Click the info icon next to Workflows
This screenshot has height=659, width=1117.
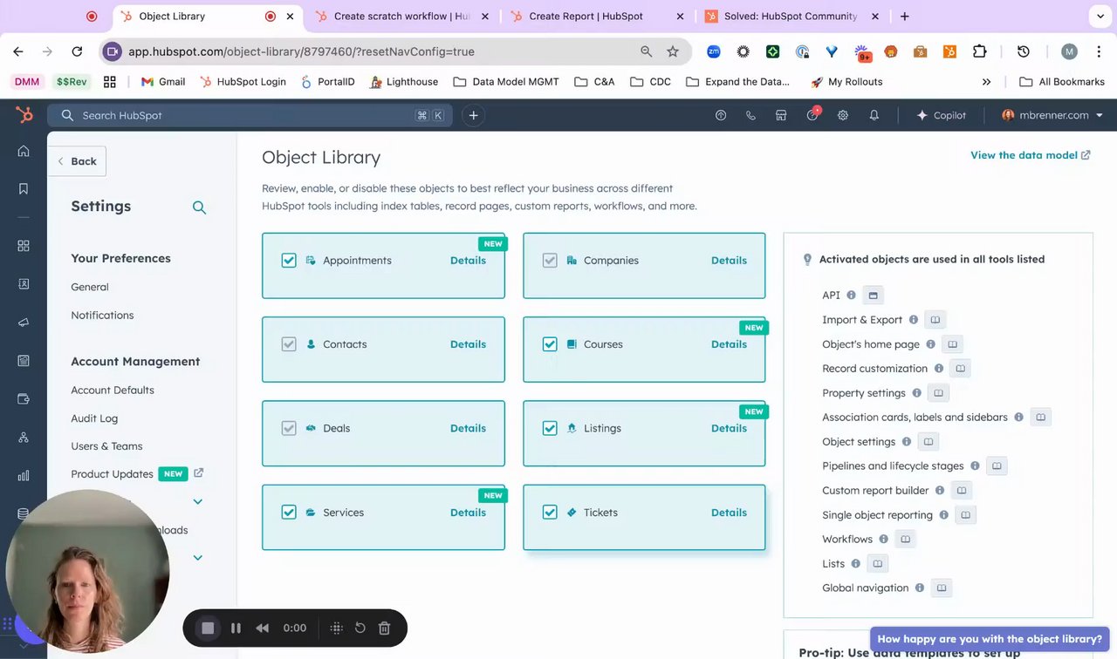[883, 540]
